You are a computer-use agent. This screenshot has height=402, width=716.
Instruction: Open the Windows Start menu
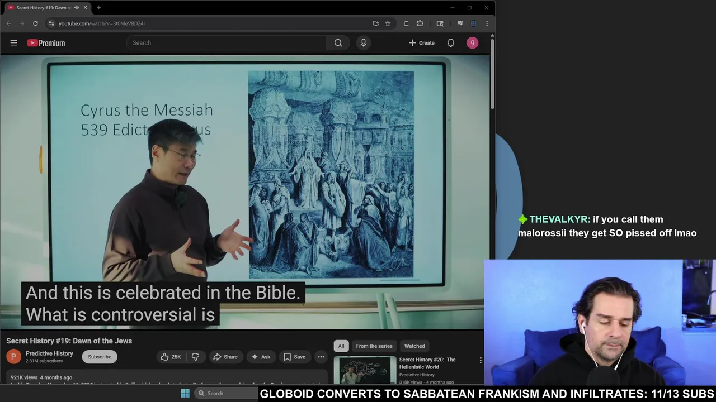coord(185,393)
